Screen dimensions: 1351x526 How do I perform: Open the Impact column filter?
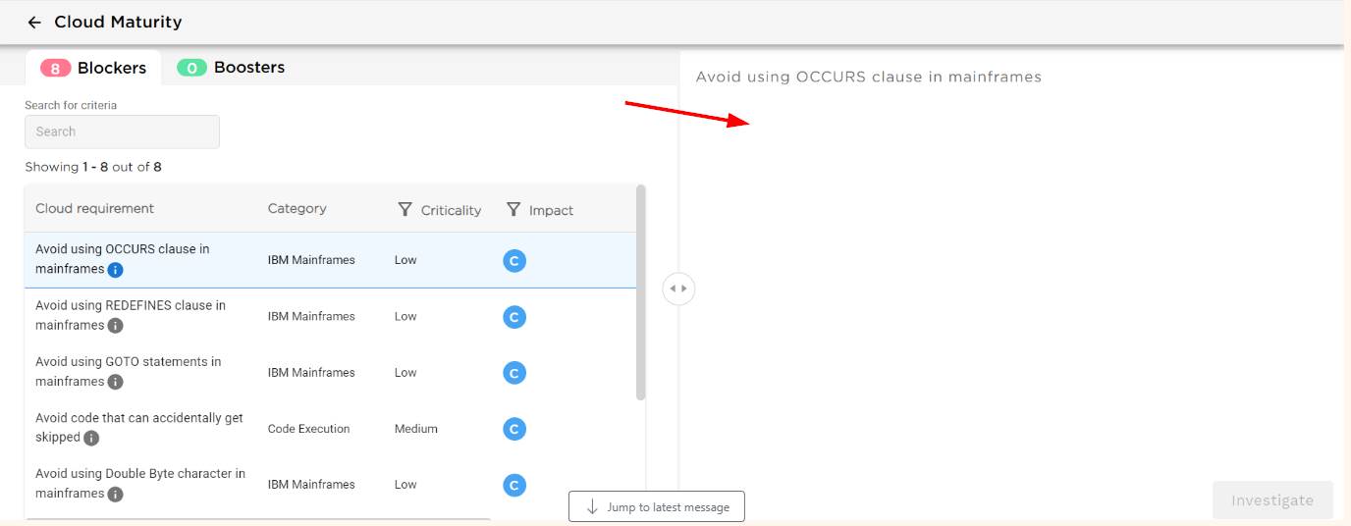pos(513,210)
